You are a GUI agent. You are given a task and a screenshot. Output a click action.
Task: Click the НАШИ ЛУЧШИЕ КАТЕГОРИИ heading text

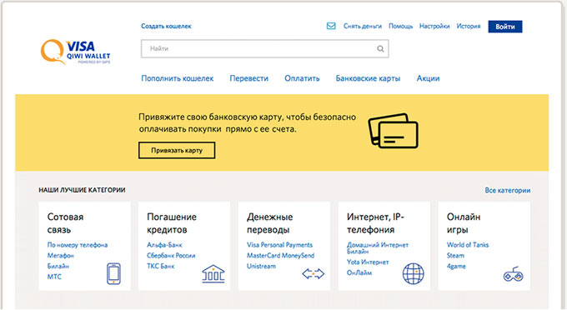(82, 190)
